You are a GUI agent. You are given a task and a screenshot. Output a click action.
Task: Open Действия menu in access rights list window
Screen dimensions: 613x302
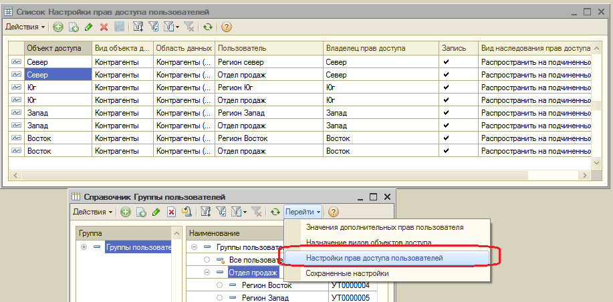pyautogui.click(x=25, y=27)
